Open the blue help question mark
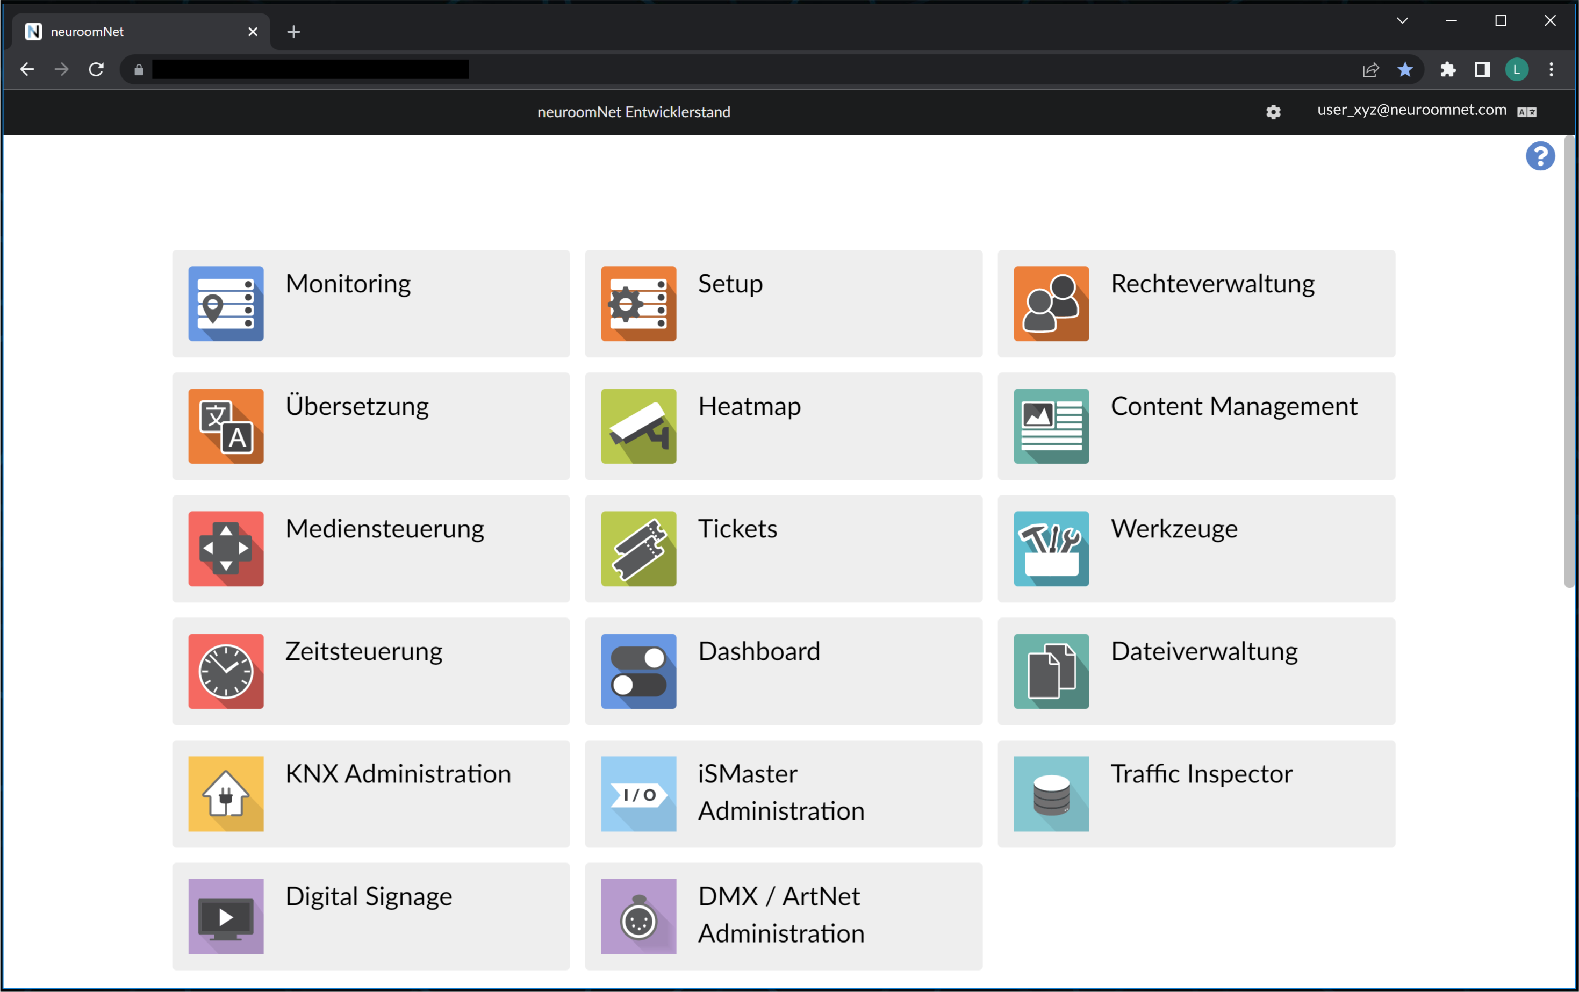The height and width of the screenshot is (992, 1579). [1540, 156]
